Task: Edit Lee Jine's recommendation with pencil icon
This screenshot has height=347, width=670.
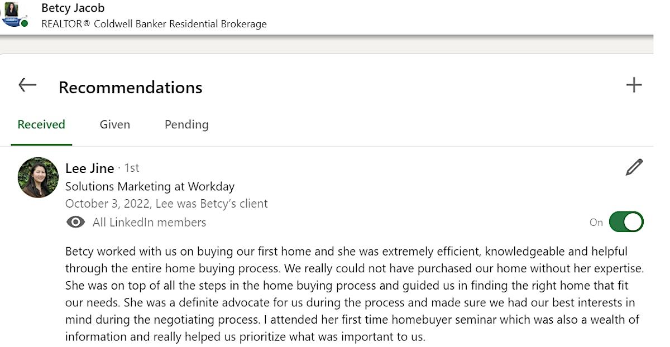Action: pyautogui.click(x=634, y=167)
